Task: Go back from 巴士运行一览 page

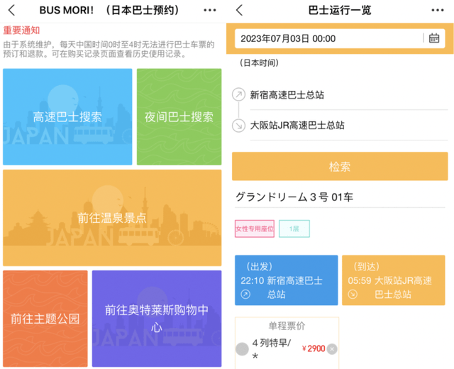Action: pos(239,10)
